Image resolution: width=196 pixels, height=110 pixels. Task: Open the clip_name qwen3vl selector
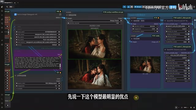tap(38, 37)
